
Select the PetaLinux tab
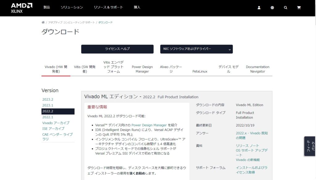click(200, 71)
